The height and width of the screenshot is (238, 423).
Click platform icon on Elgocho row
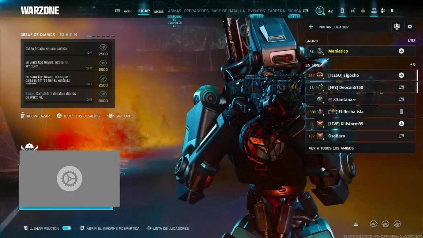pyautogui.click(x=401, y=75)
